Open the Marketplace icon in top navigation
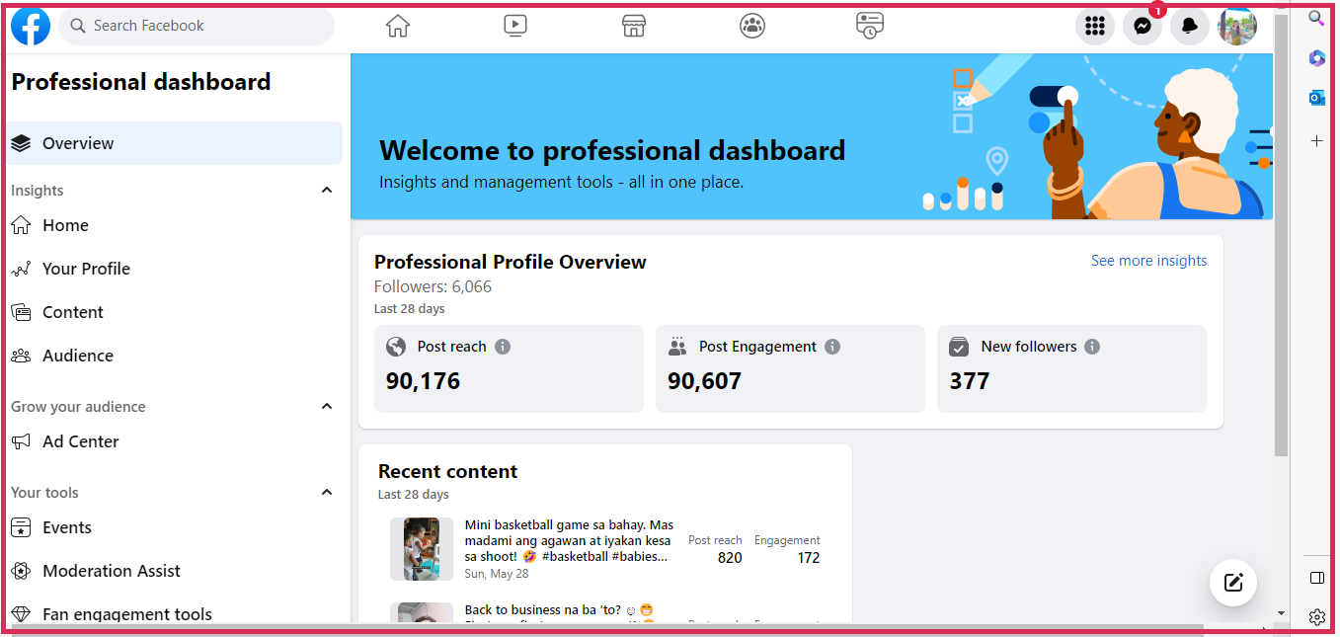The height and width of the screenshot is (637, 1340). point(634,26)
